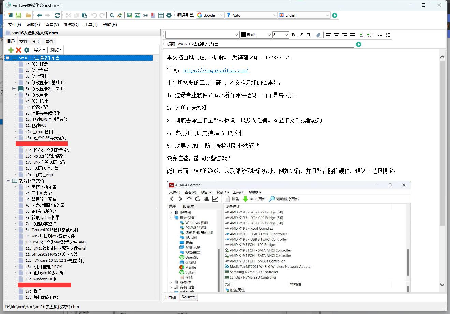Select the 1: 破解驱动签名 topic
This screenshot has height=314, width=450.
41,187
